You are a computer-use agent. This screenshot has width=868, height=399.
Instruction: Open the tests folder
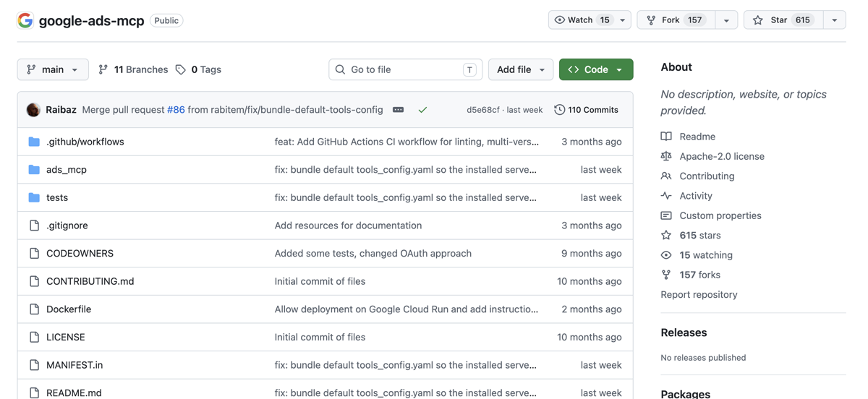(x=57, y=197)
